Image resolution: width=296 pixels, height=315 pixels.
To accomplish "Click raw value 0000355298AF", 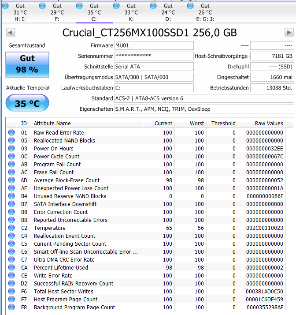I will (265, 307).
